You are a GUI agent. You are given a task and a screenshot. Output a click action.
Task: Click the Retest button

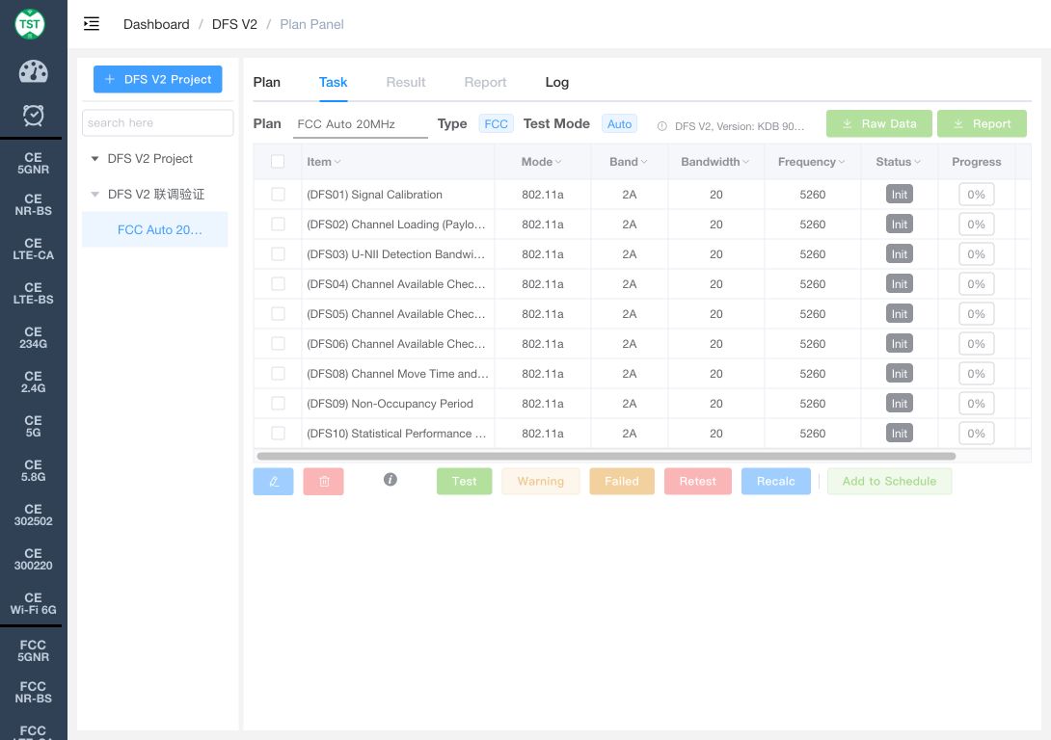click(x=698, y=482)
